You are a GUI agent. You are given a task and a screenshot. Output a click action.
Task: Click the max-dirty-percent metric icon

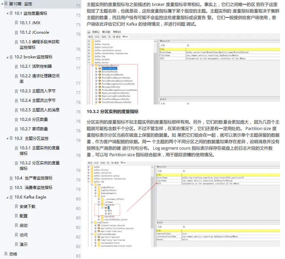[x=99, y=237]
